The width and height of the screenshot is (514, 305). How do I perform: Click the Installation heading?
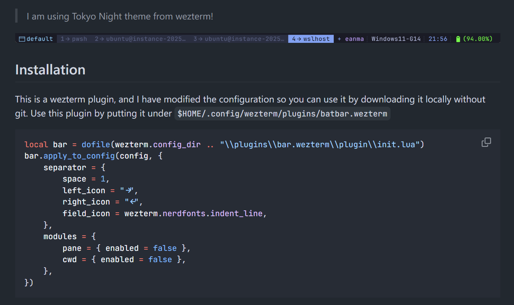(x=50, y=70)
